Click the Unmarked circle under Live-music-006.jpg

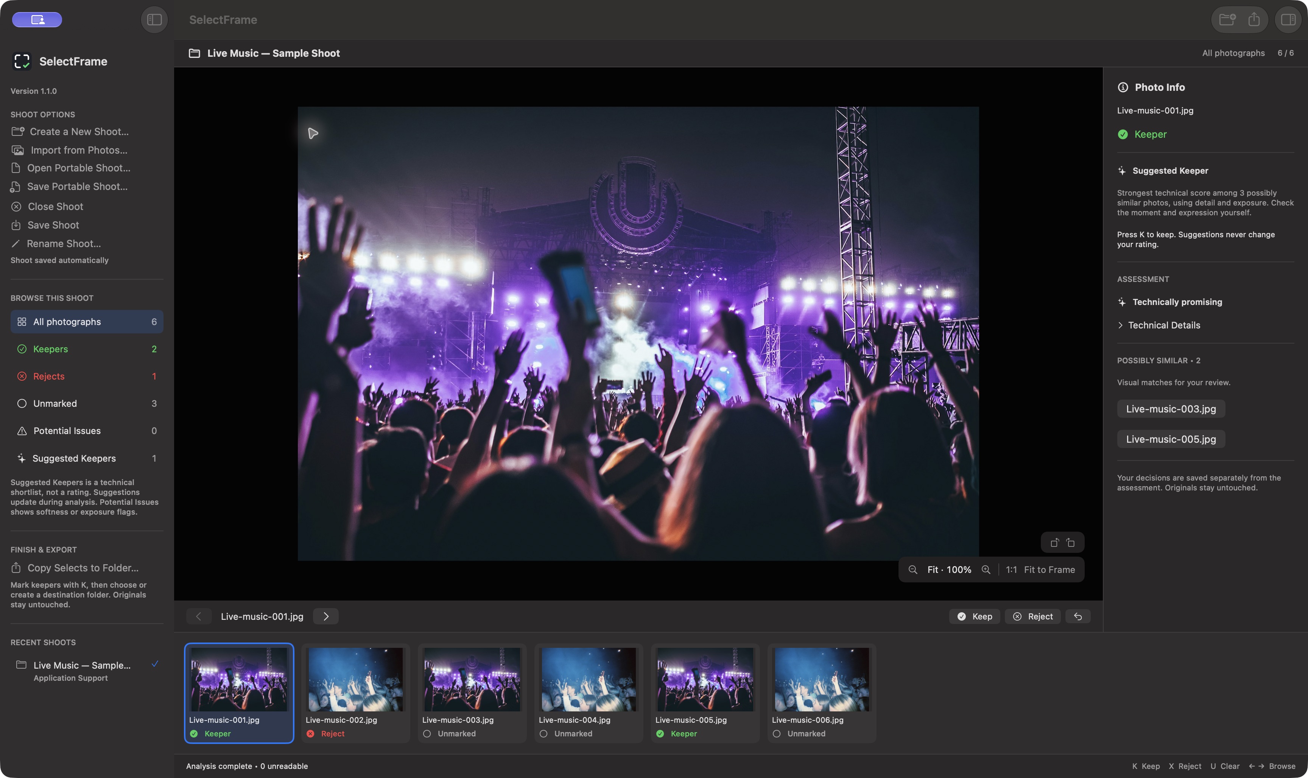(x=776, y=734)
